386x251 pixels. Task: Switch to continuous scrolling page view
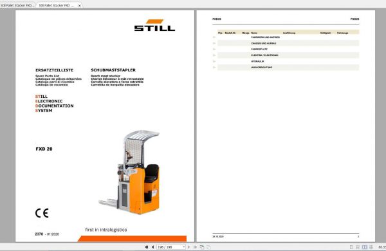point(358,246)
